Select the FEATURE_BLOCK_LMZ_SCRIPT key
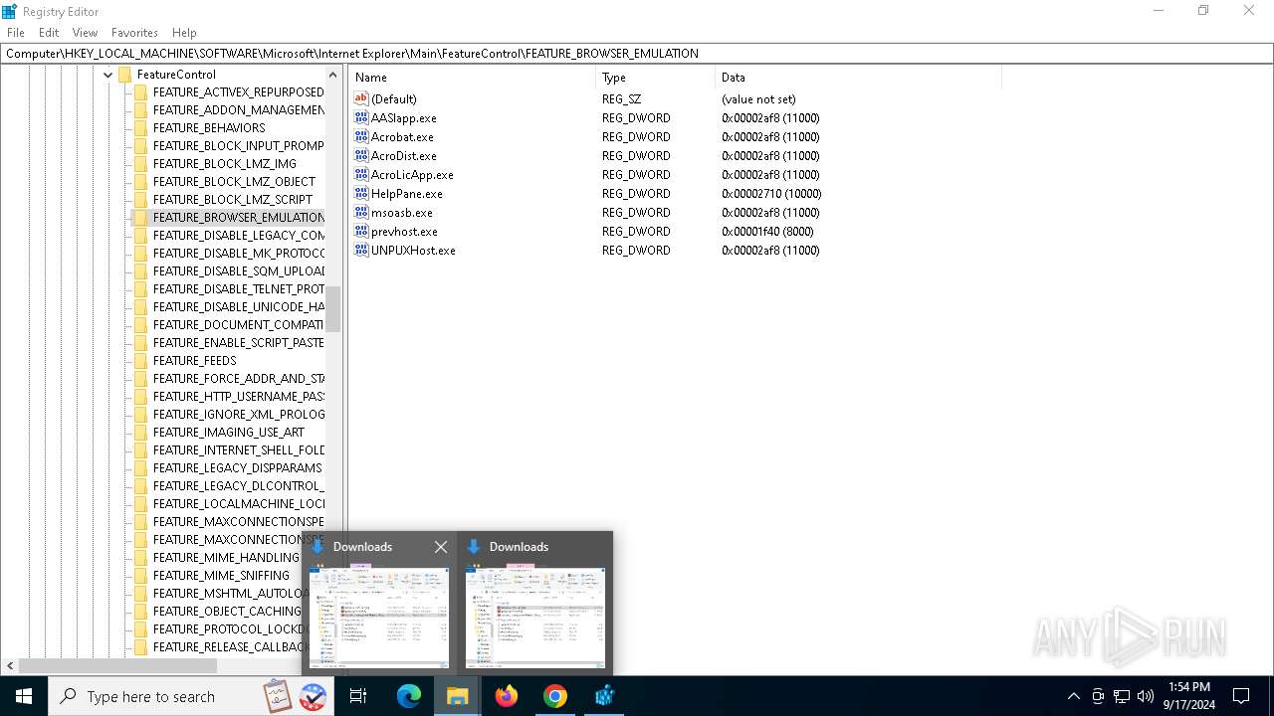This screenshot has width=1274, height=716. [x=233, y=200]
